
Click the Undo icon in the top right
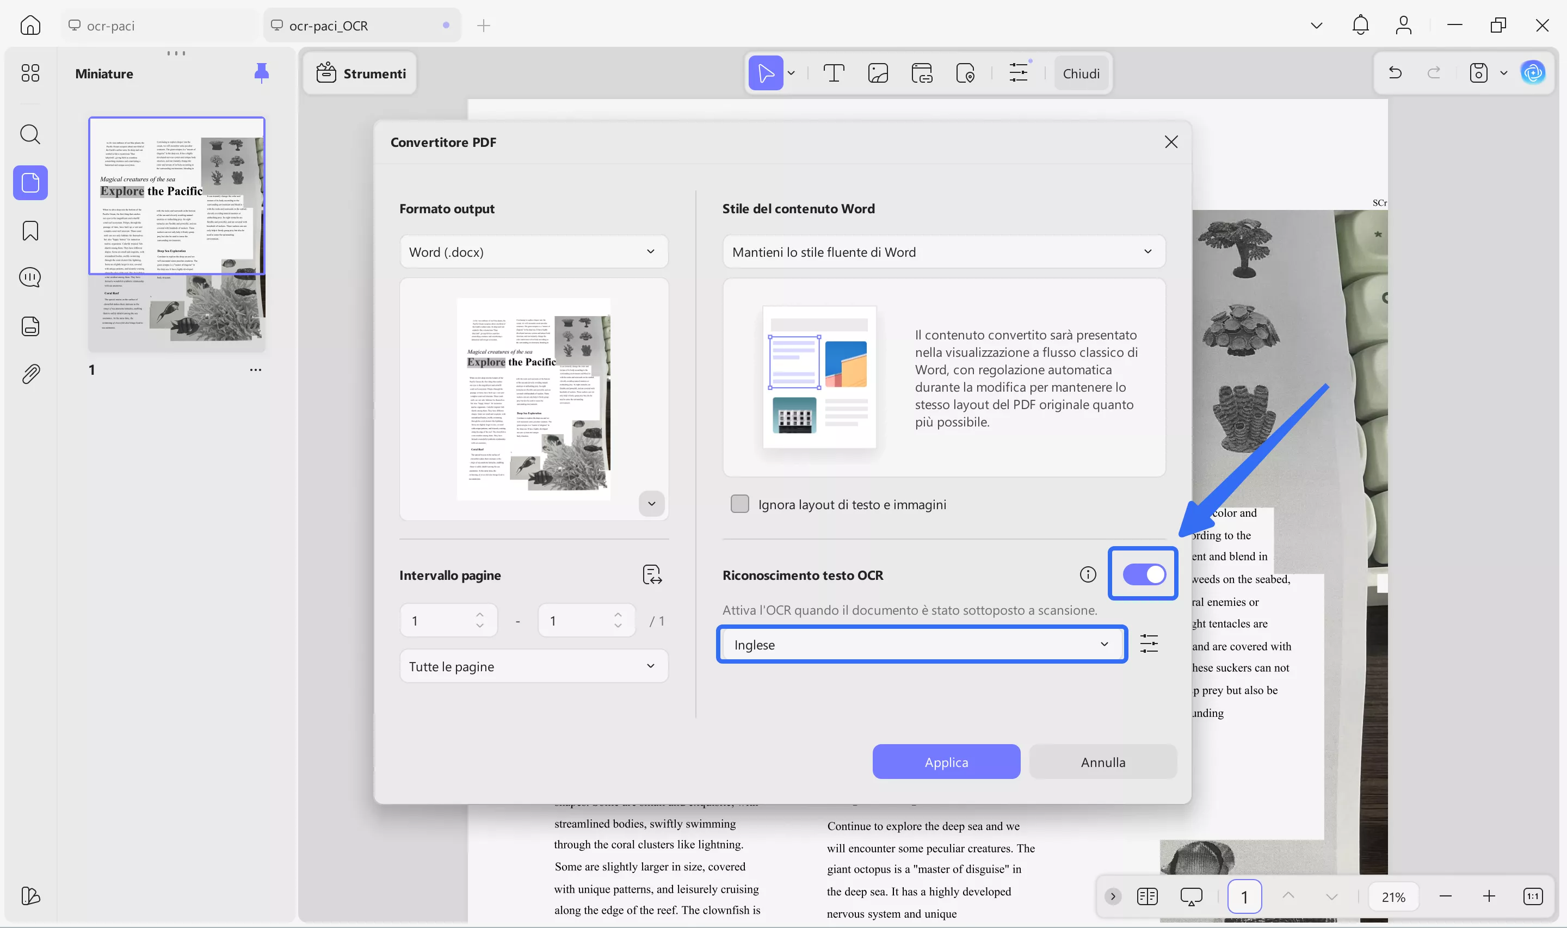[x=1395, y=72]
